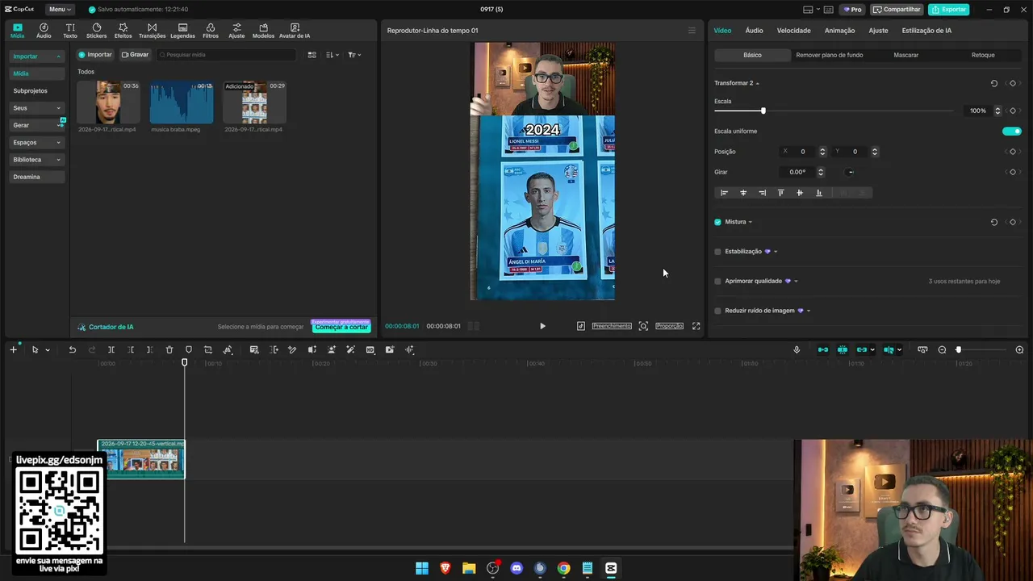Click the Escala slider handle
Screen dimensions: 1033x581
[763, 111]
